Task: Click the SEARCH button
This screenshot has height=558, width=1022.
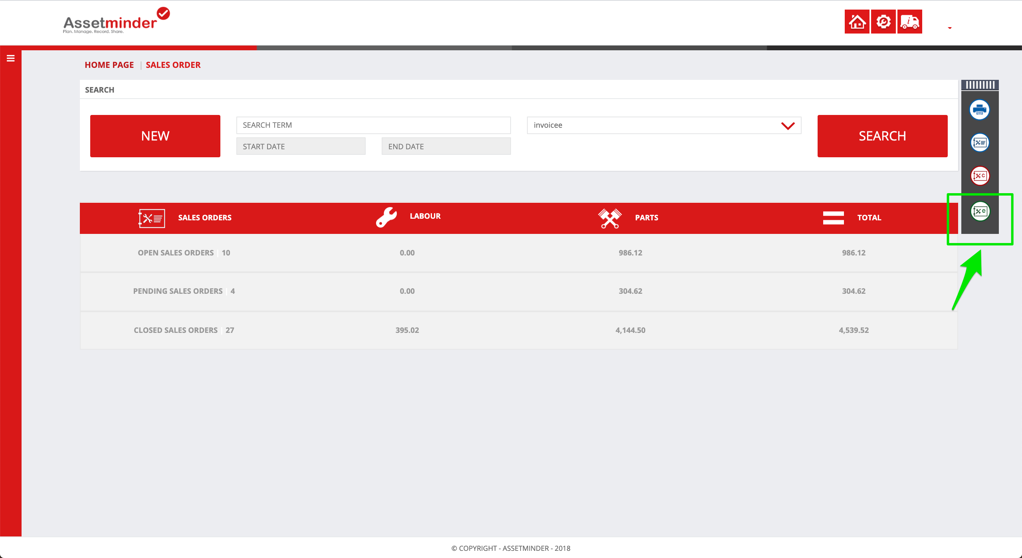Action: pyautogui.click(x=882, y=136)
